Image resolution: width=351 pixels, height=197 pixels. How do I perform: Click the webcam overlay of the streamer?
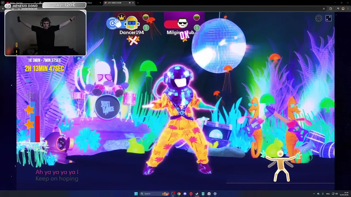click(x=46, y=33)
